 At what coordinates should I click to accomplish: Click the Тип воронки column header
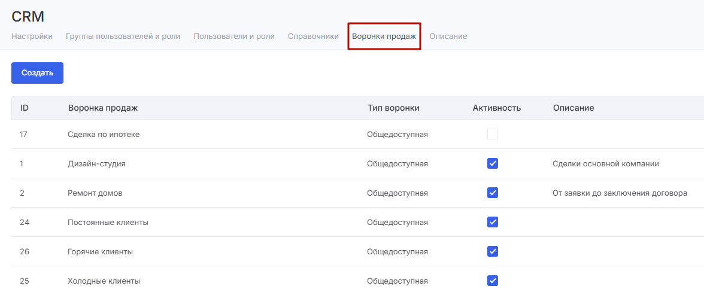pyautogui.click(x=393, y=108)
